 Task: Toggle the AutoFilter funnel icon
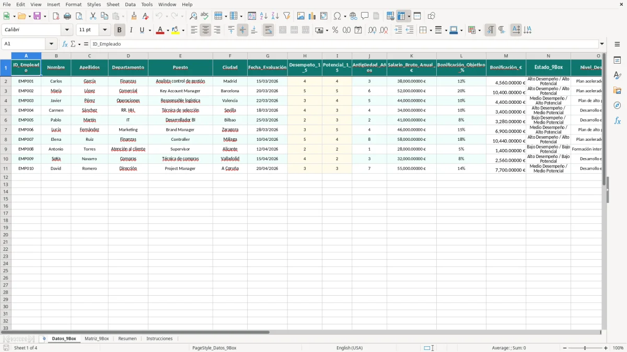(286, 16)
